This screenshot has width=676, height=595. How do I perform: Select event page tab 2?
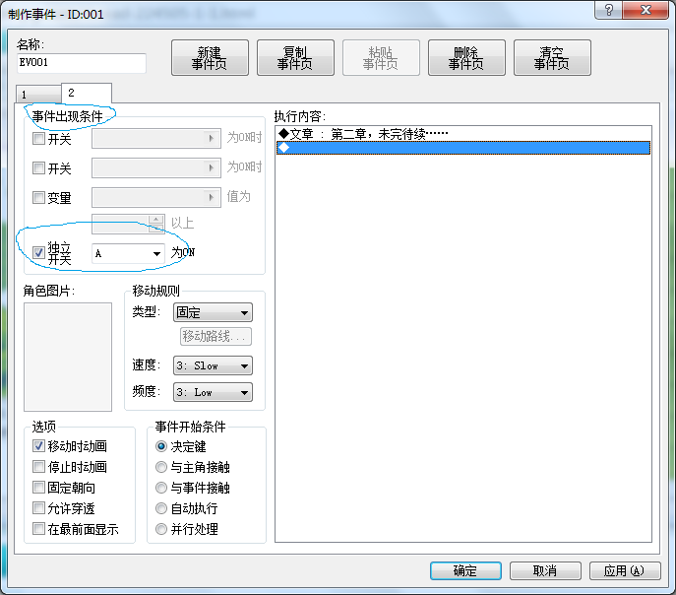point(87,93)
